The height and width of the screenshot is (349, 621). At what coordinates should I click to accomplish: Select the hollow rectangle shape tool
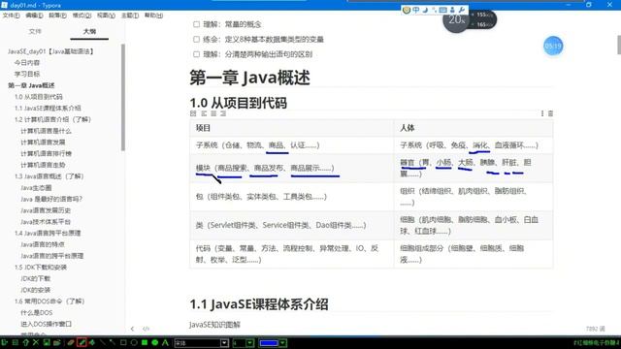(x=123, y=342)
